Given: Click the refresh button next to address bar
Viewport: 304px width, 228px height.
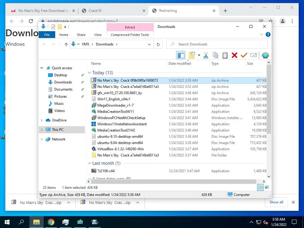Looking at the screenshot, I should point(158,45).
